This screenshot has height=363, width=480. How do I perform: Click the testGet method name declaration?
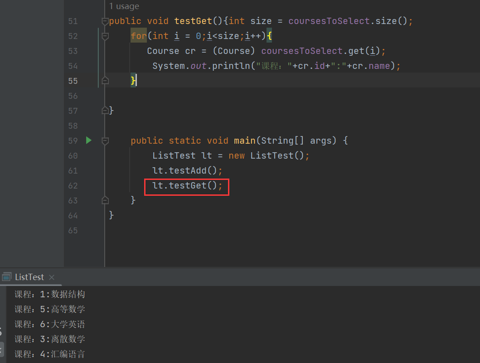[x=193, y=21]
